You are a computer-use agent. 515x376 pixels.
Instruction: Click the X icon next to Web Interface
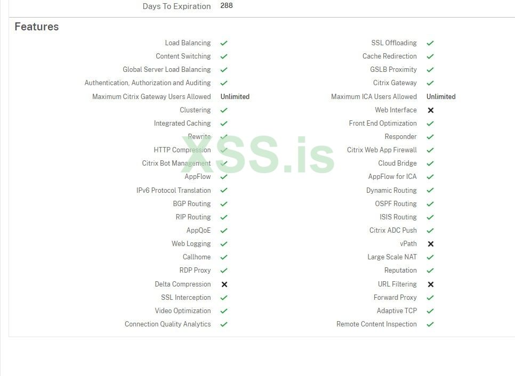(x=431, y=110)
